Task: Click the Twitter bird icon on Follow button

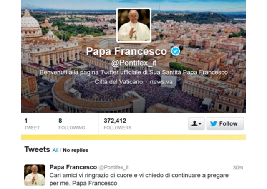Action: point(214,123)
